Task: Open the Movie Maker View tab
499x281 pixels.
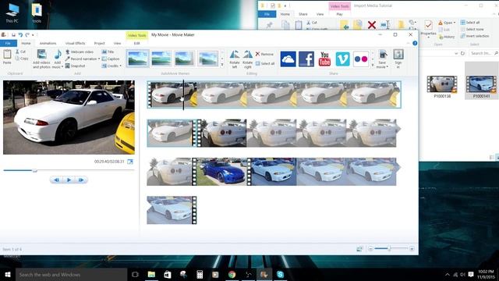Action: [x=117, y=43]
